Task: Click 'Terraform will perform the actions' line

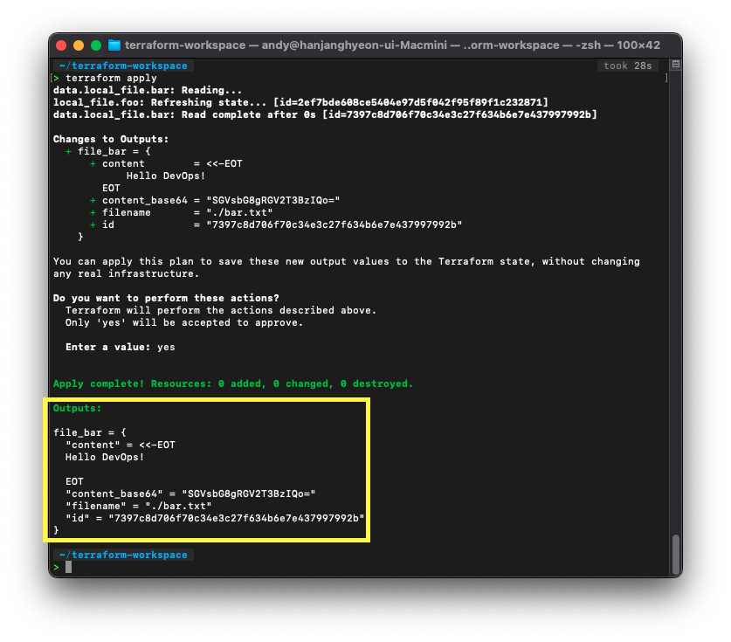Action: (221, 310)
